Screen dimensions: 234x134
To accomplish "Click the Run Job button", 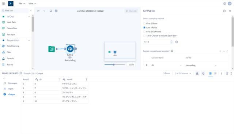I will [x=131, y=11].
